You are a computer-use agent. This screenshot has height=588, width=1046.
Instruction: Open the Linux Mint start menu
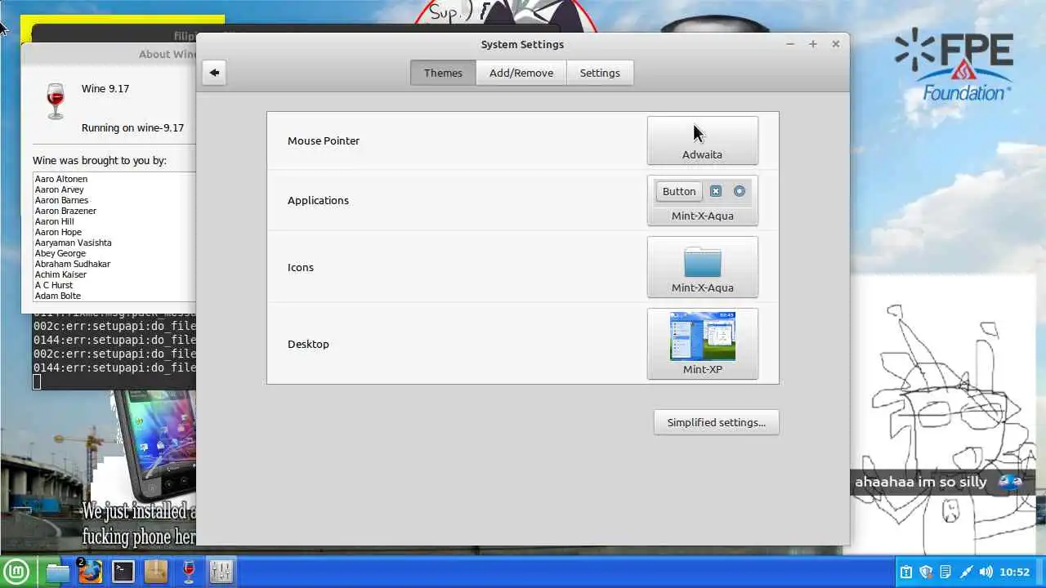tap(16, 572)
